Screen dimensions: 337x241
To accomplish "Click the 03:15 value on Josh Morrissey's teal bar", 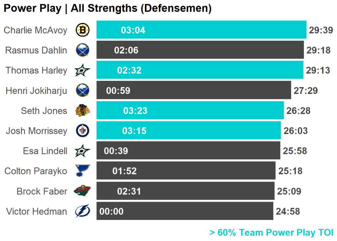I will 134,131.
